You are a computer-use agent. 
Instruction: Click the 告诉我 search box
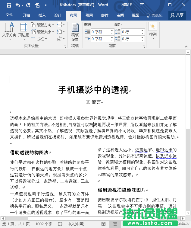pyautogui.click(x=155, y=16)
